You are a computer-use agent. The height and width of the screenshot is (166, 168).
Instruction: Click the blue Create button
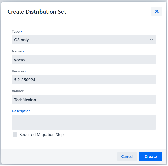[150, 156]
